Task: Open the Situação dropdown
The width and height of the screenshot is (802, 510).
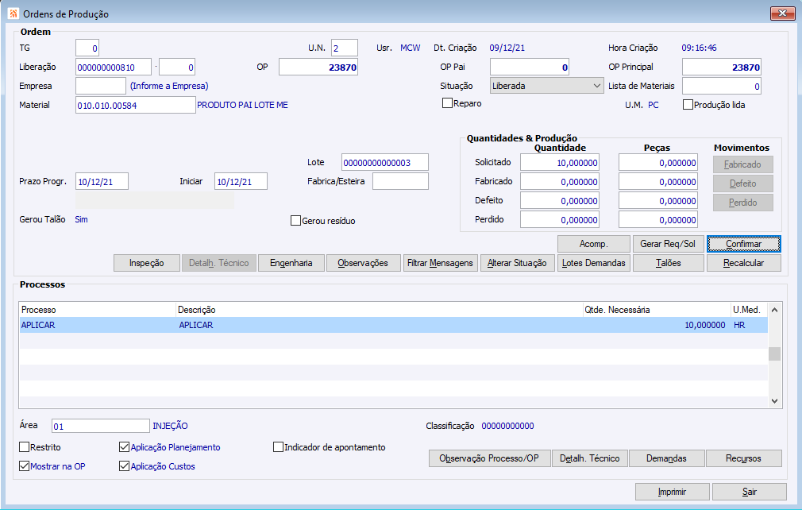Action: [547, 86]
